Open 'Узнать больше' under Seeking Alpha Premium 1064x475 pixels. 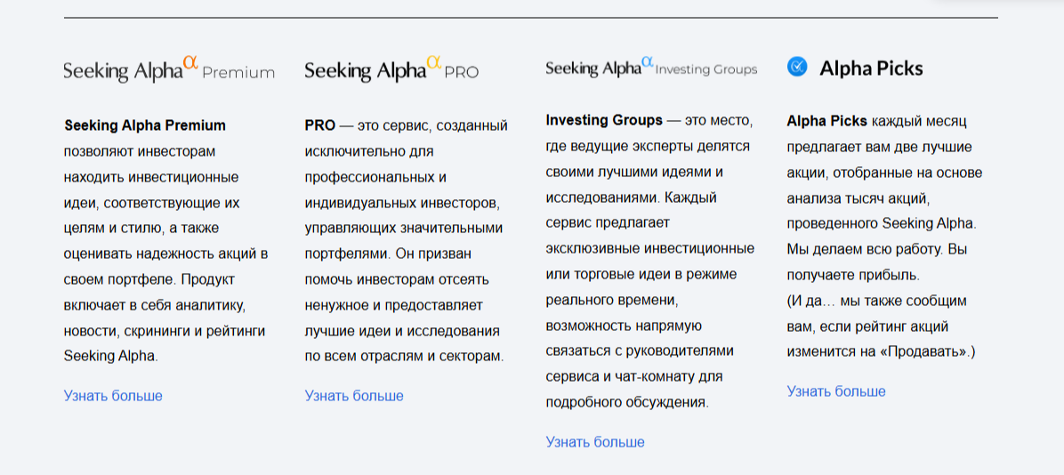[113, 396]
